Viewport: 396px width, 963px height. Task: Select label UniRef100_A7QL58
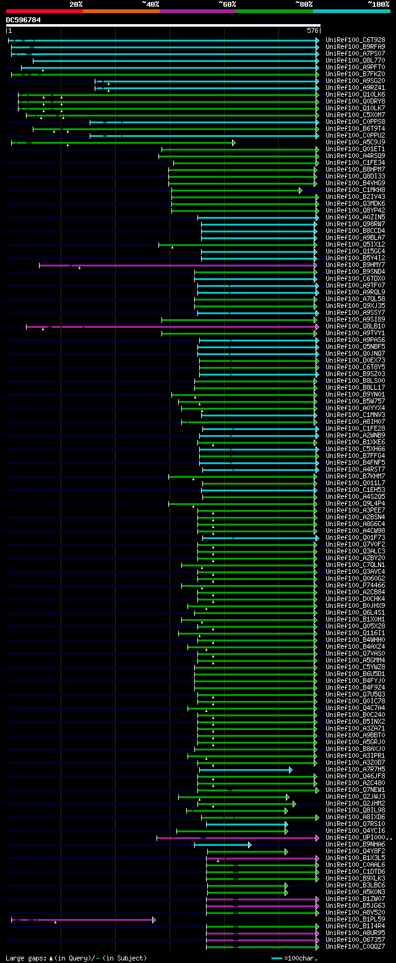point(355,299)
